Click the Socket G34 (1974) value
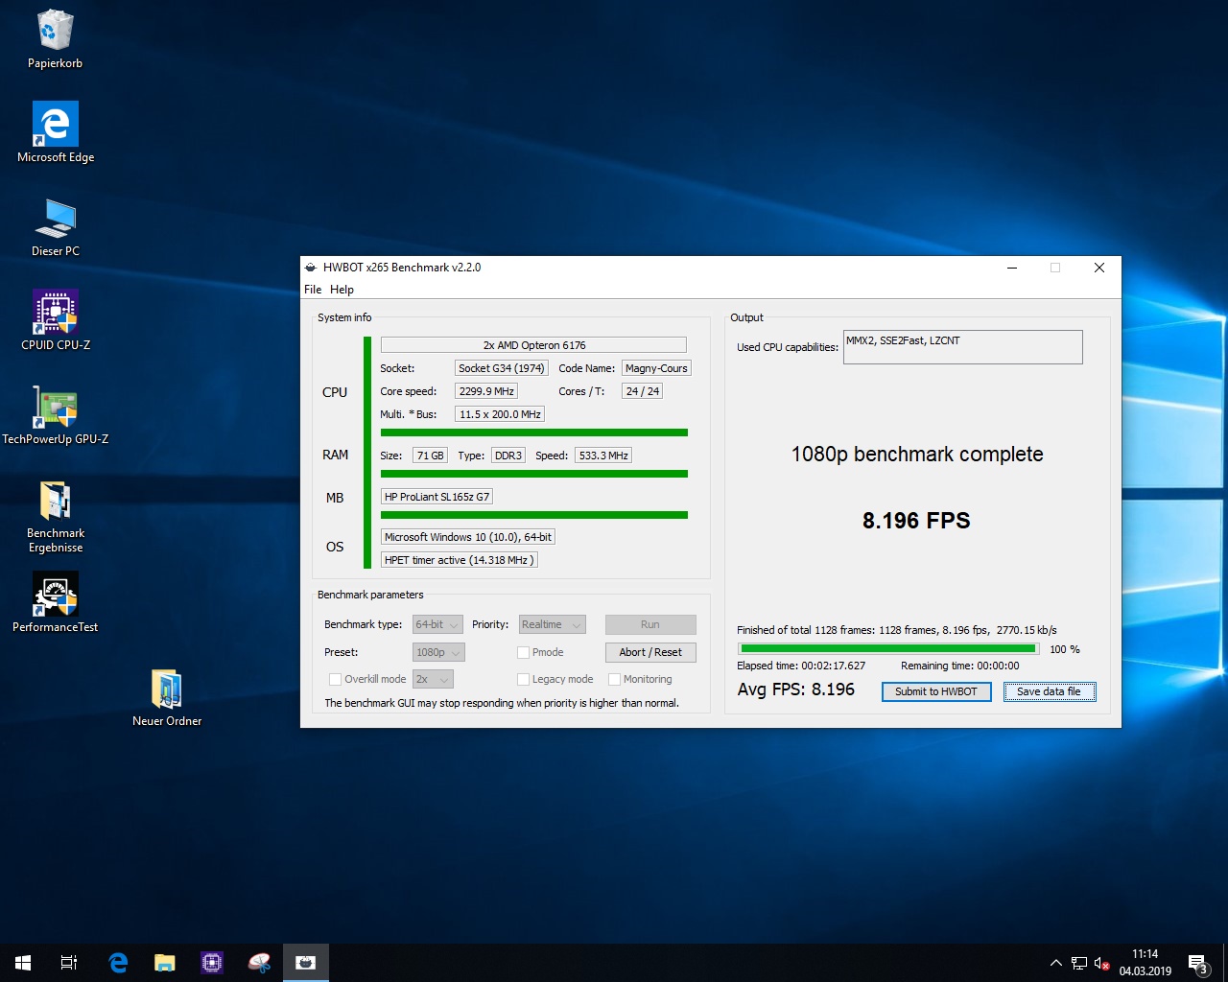 (x=502, y=368)
